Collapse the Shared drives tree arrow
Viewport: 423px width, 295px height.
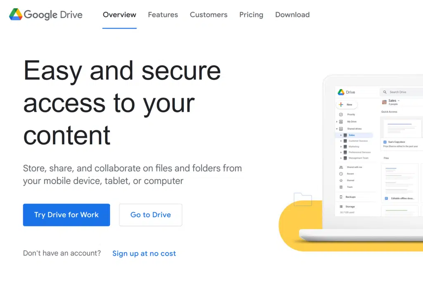click(337, 129)
